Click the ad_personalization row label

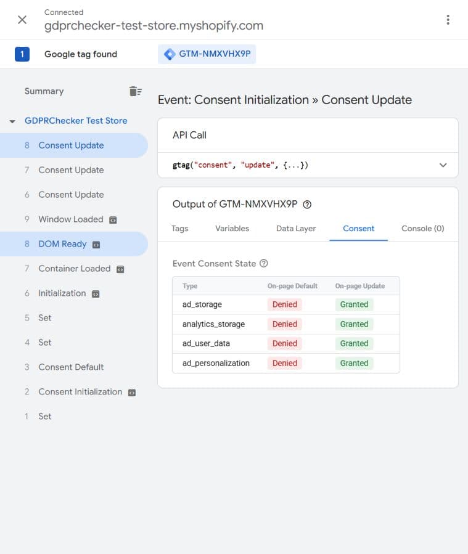216,364
